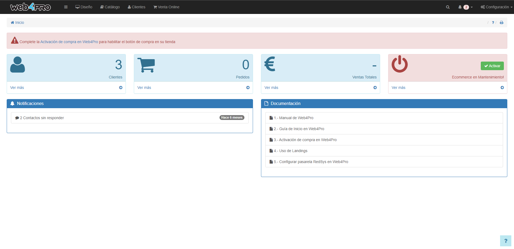This screenshot has width=514, height=249.
Task: Open the Configuración dropdown menu
Action: pos(496,7)
